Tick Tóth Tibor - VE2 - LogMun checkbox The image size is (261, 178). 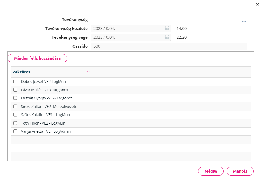15,123
